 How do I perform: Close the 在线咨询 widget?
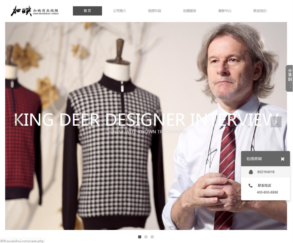[283, 159]
